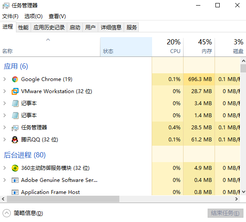This screenshot has height=222, width=246.
Task: Switch to the 性能 tab
Action: coord(23,28)
